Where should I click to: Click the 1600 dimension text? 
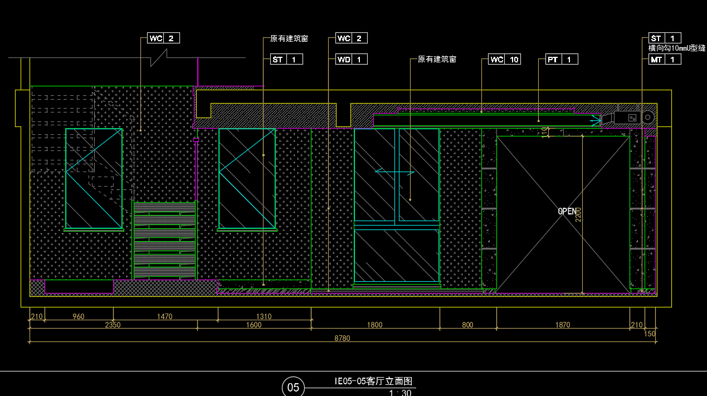253,325
